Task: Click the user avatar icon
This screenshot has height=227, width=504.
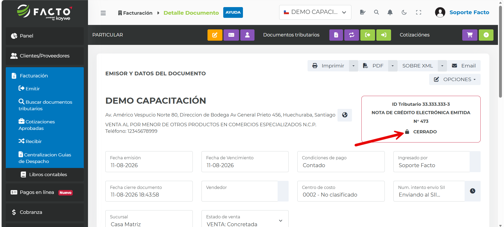Action: click(440, 12)
